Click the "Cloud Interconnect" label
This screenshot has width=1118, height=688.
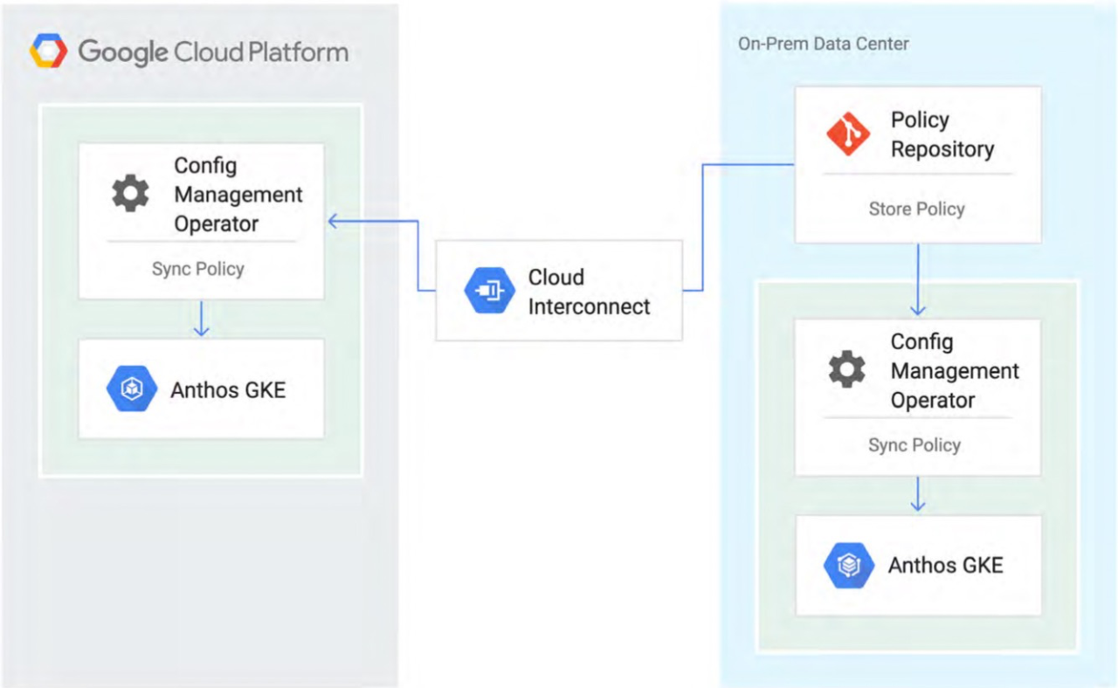590,292
